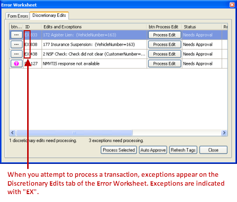
Task: Close the Error Worksheet window via X
Action: (232, 5)
